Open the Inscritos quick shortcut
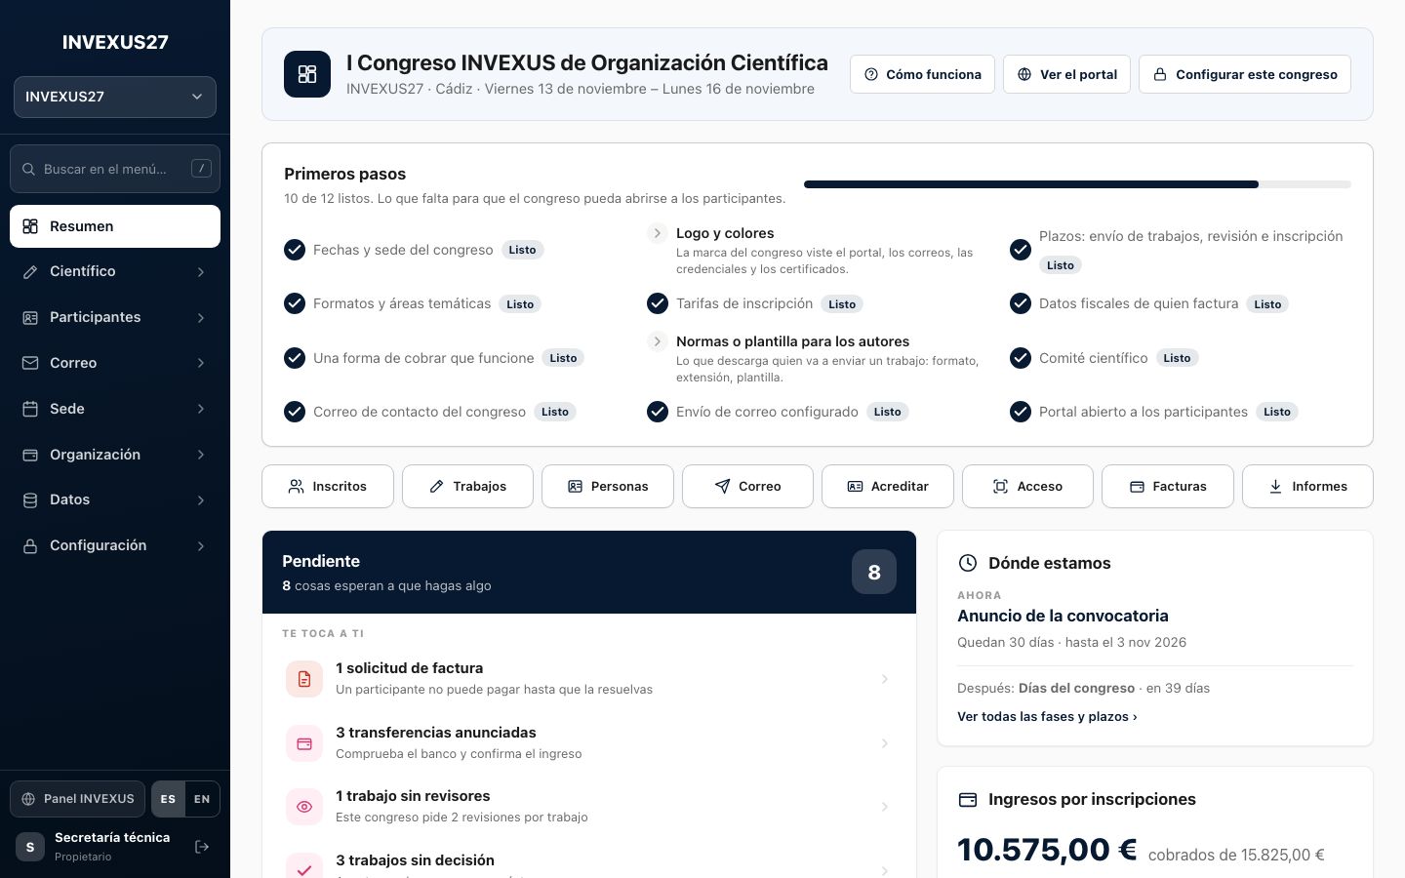 click(328, 486)
